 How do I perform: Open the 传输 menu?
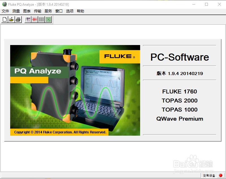tap(38, 11)
